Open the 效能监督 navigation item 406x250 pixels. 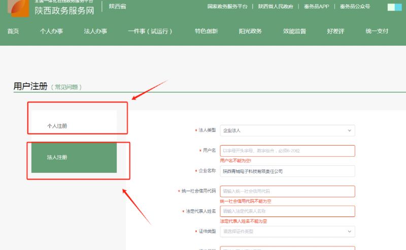(x=294, y=31)
